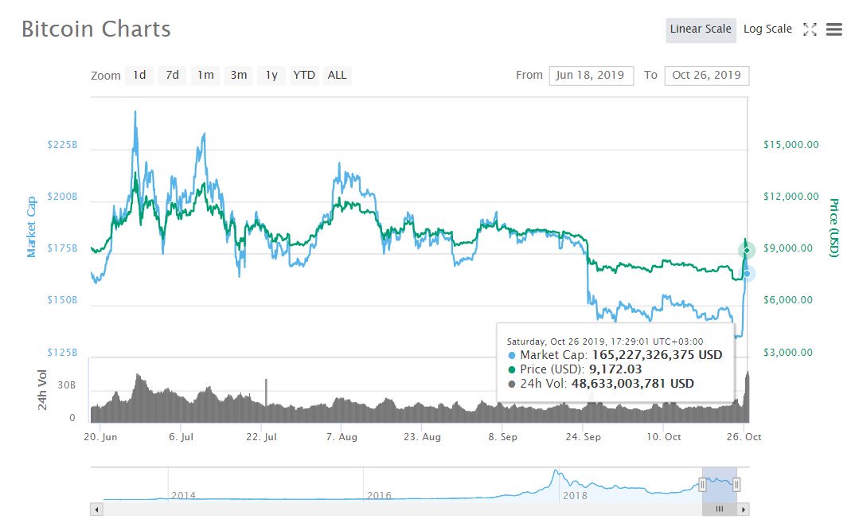Click the $15,000.00 price axis value
This screenshot has height=527, width=859.
pos(791,145)
